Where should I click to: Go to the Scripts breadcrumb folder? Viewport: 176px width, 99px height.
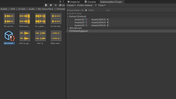(22, 9)
